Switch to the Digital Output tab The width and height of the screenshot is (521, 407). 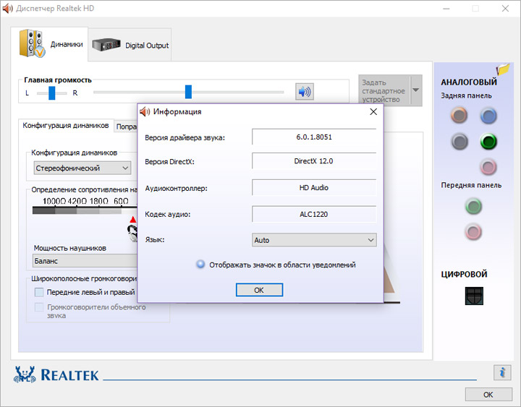(130, 45)
